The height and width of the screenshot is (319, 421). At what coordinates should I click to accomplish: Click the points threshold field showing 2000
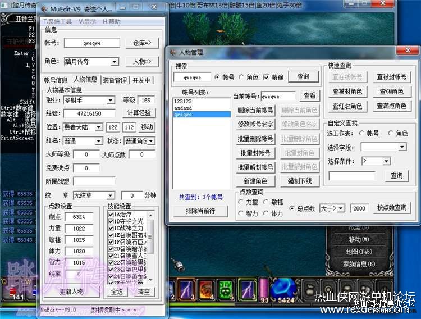tap(359, 208)
